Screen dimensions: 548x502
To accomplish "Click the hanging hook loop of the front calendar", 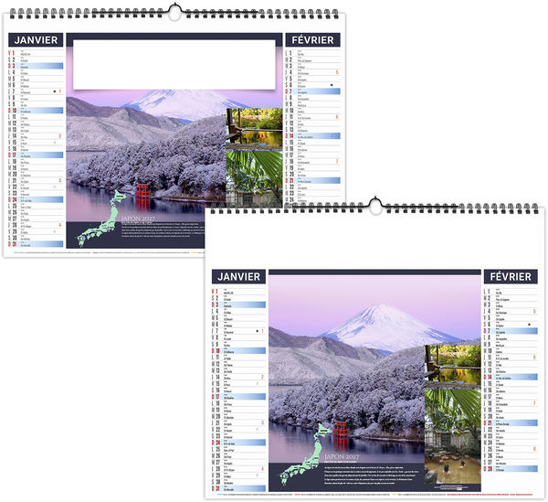I will click(375, 207).
